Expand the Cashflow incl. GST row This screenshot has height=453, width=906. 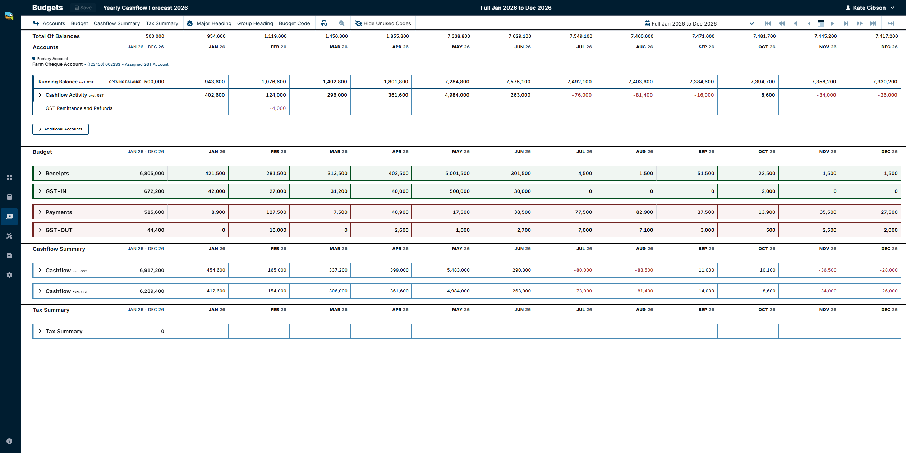point(40,270)
